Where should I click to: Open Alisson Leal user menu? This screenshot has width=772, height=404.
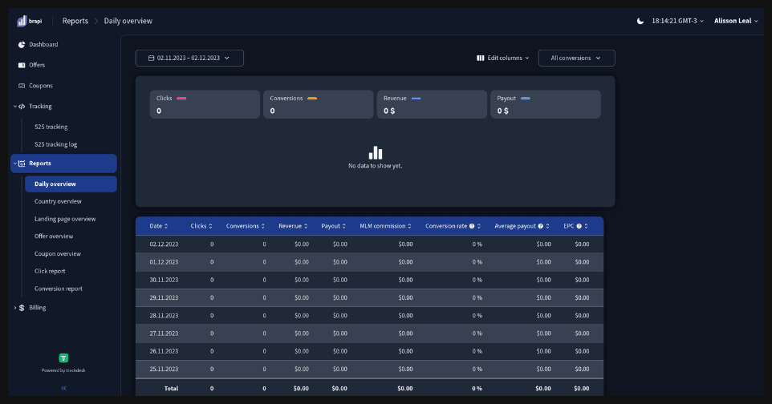pyautogui.click(x=736, y=21)
